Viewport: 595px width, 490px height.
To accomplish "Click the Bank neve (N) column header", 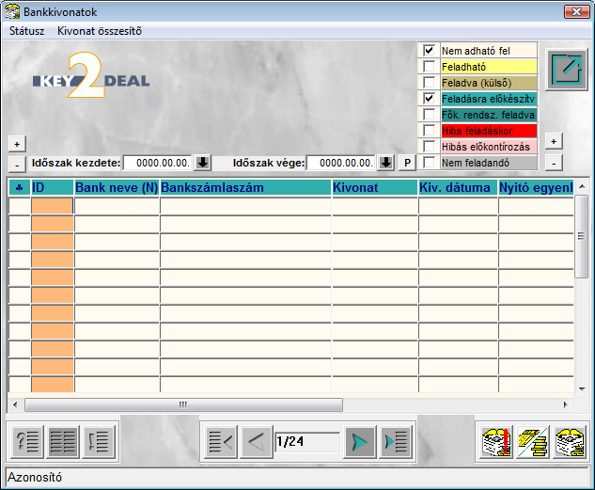I will 117,187.
